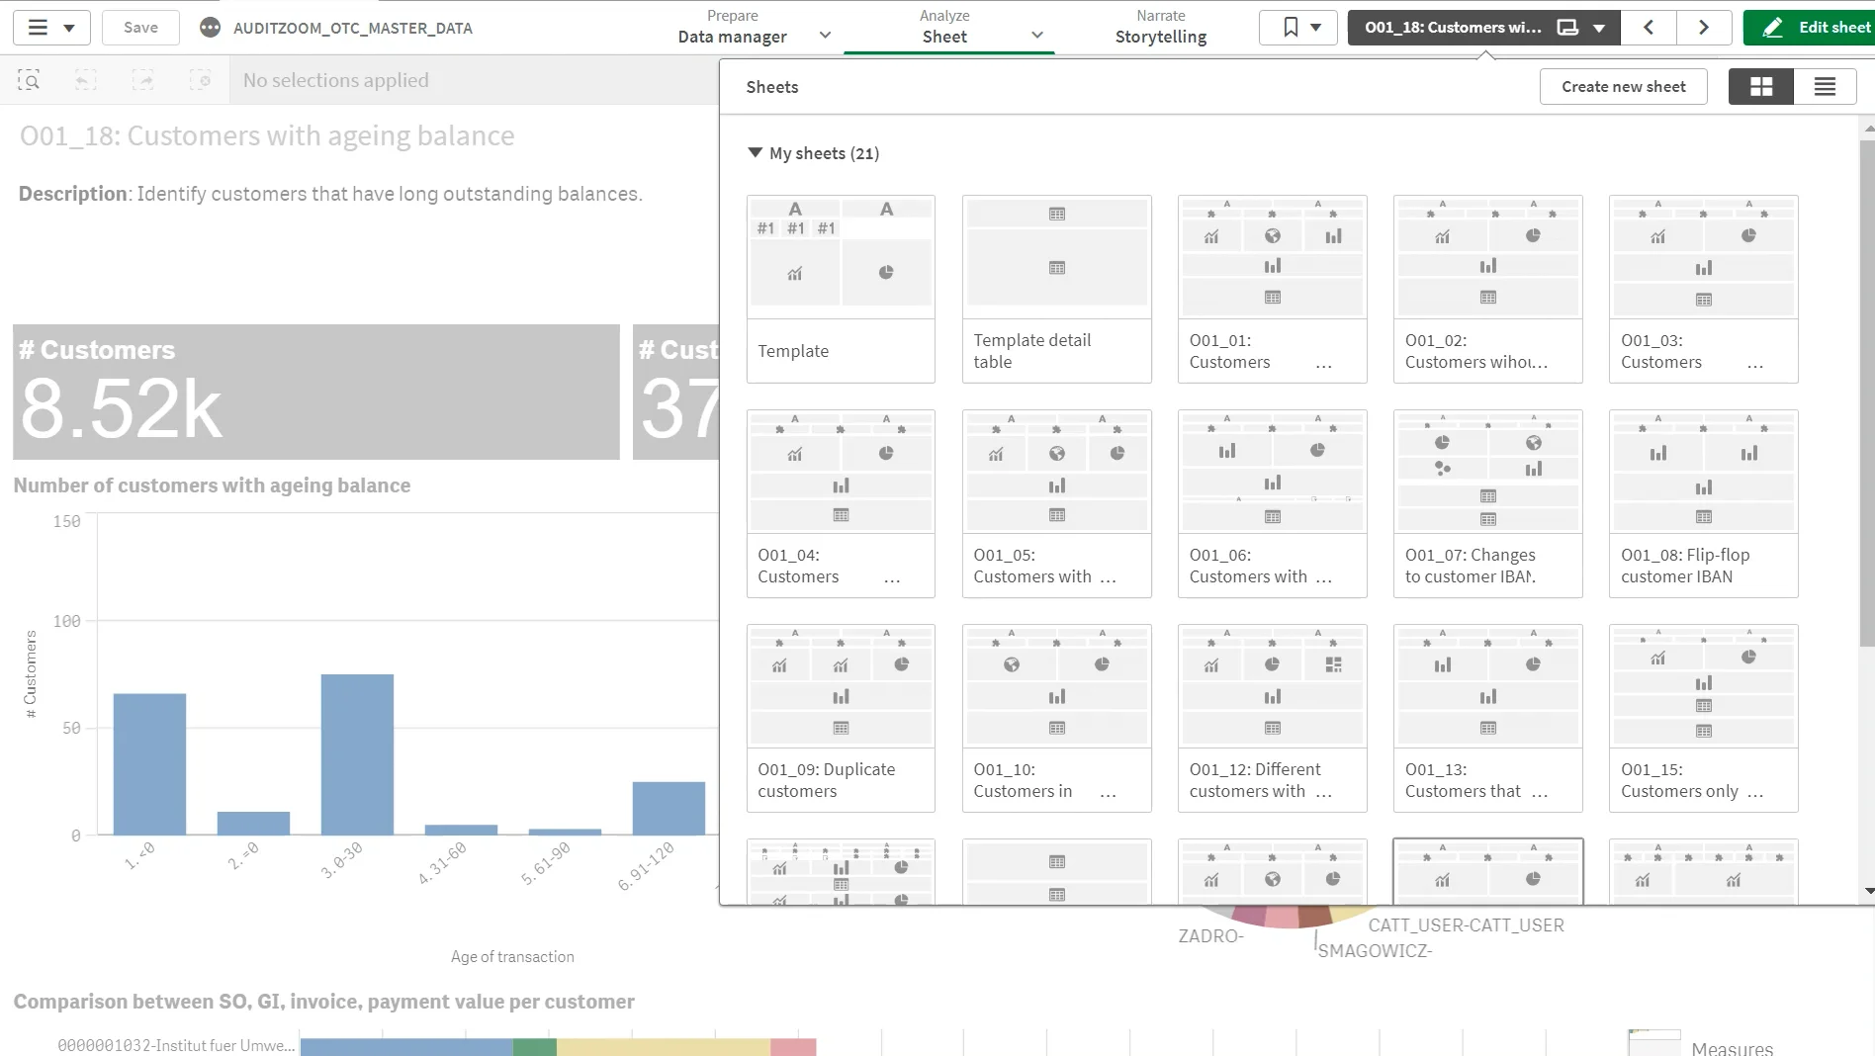The width and height of the screenshot is (1875, 1056).
Task: Open Data manager under Prepare
Action: (732, 36)
